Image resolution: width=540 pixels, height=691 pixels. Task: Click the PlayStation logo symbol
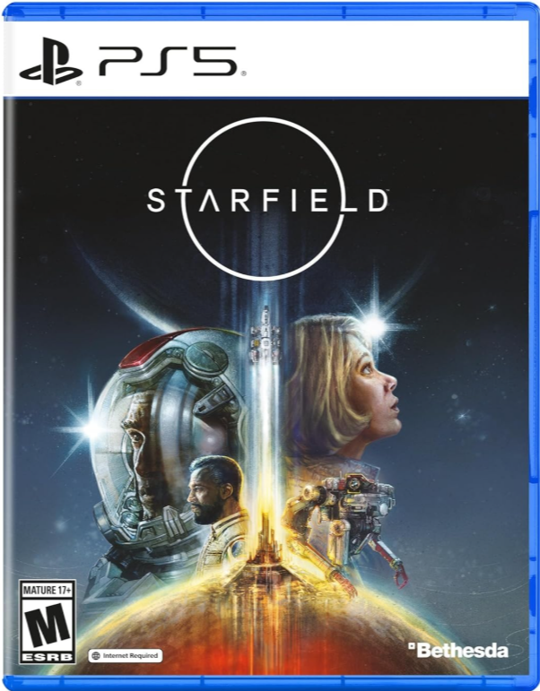tap(51, 61)
